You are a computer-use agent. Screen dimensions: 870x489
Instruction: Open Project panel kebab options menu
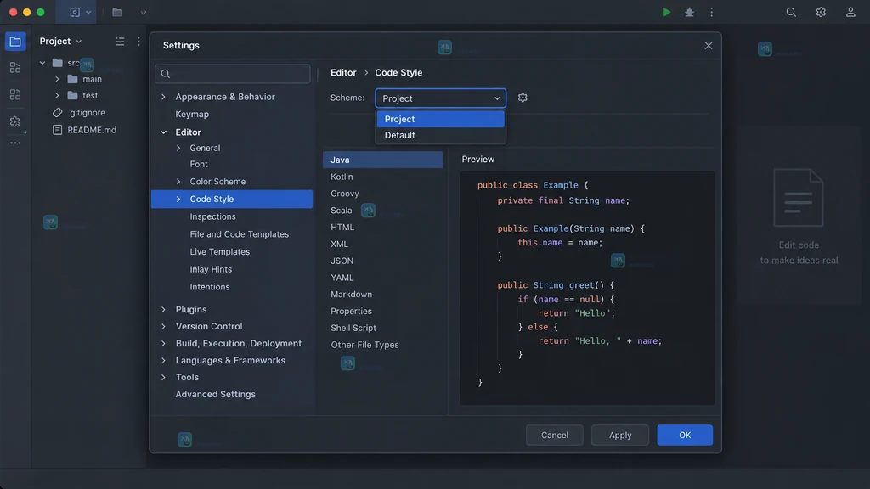click(138, 42)
